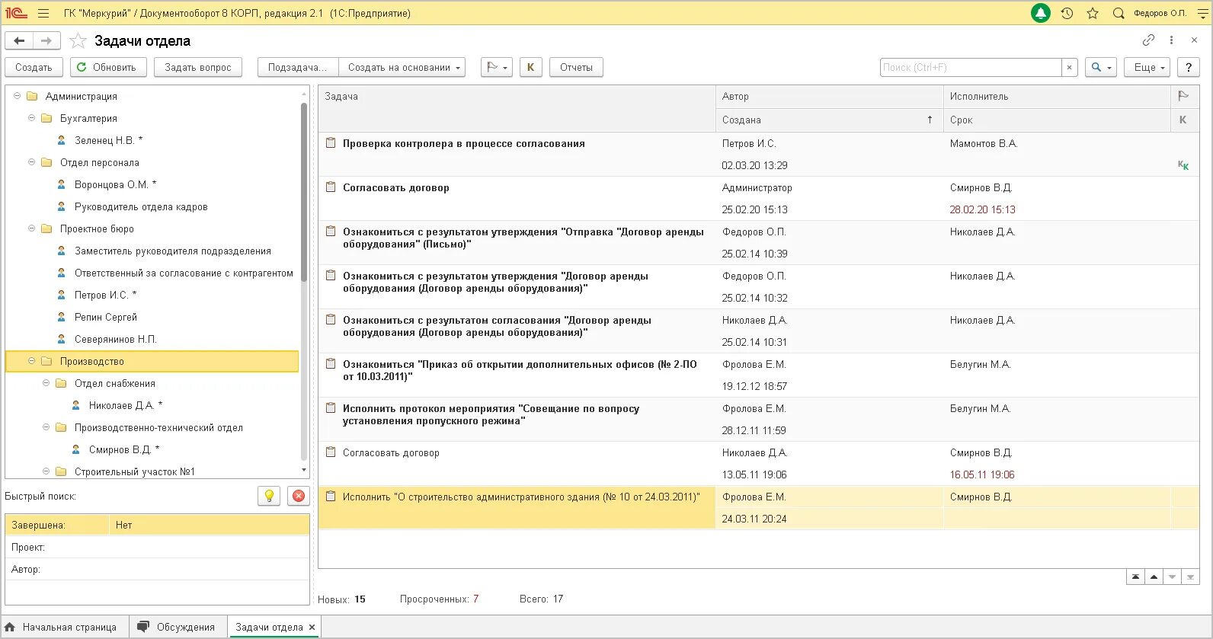Click the K column header
Screen dimensions: 1213x639
coord(1183,120)
